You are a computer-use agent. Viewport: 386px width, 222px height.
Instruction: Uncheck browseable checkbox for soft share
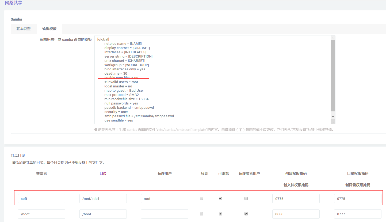pos(220,198)
